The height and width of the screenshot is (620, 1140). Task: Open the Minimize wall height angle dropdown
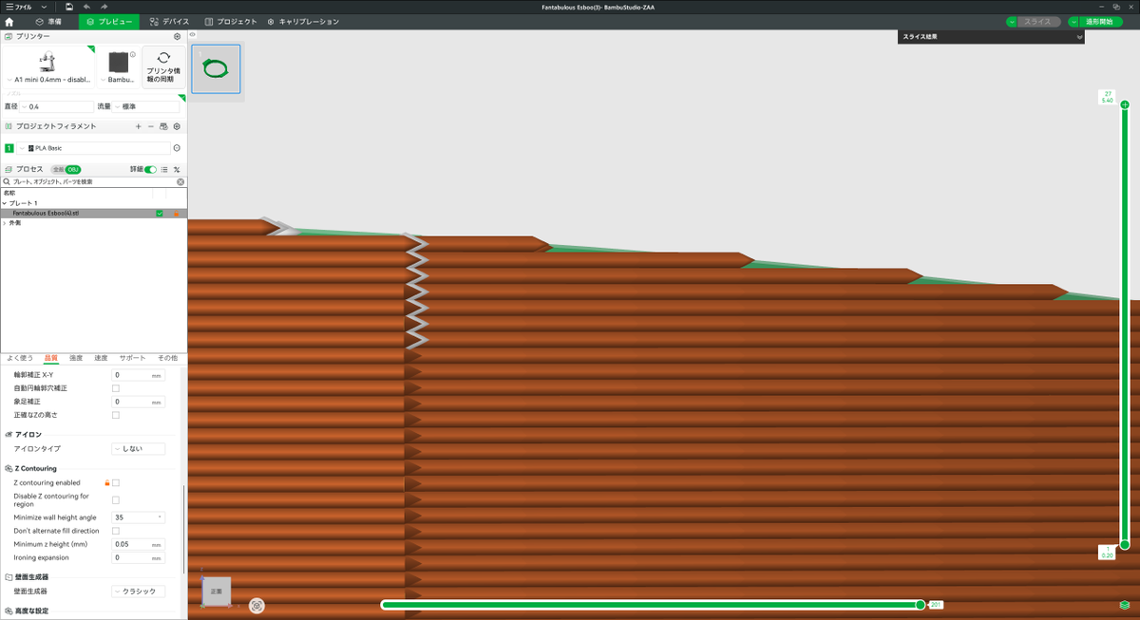139,517
